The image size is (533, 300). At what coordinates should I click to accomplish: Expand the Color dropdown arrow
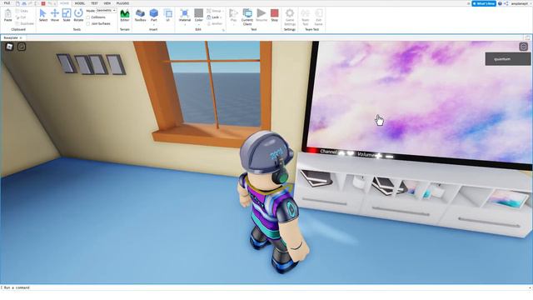tap(198, 24)
